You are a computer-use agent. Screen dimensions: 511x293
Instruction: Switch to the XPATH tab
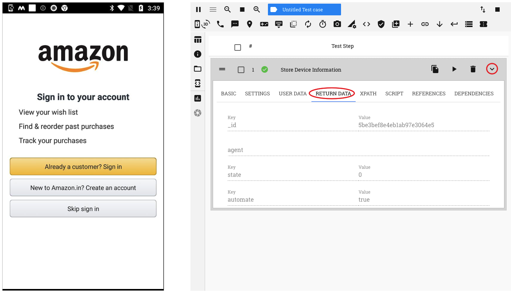pyautogui.click(x=368, y=94)
